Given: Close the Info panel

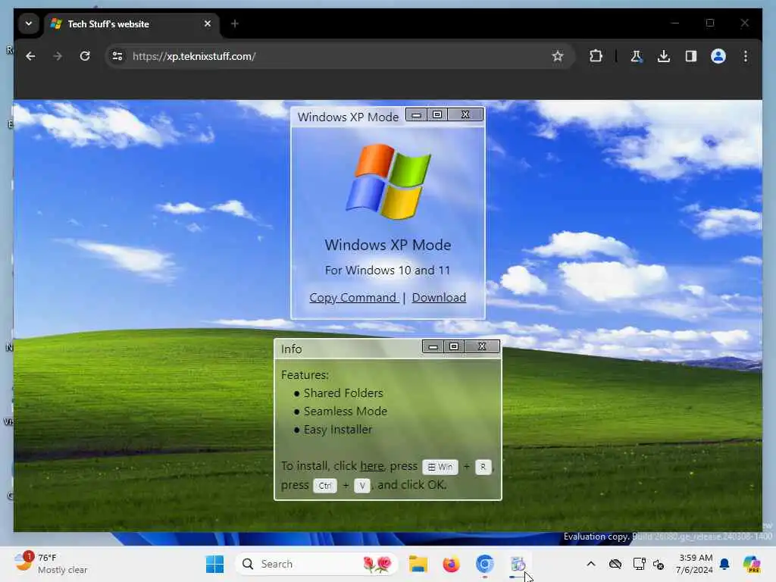Looking at the screenshot, I should click(x=482, y=346).
